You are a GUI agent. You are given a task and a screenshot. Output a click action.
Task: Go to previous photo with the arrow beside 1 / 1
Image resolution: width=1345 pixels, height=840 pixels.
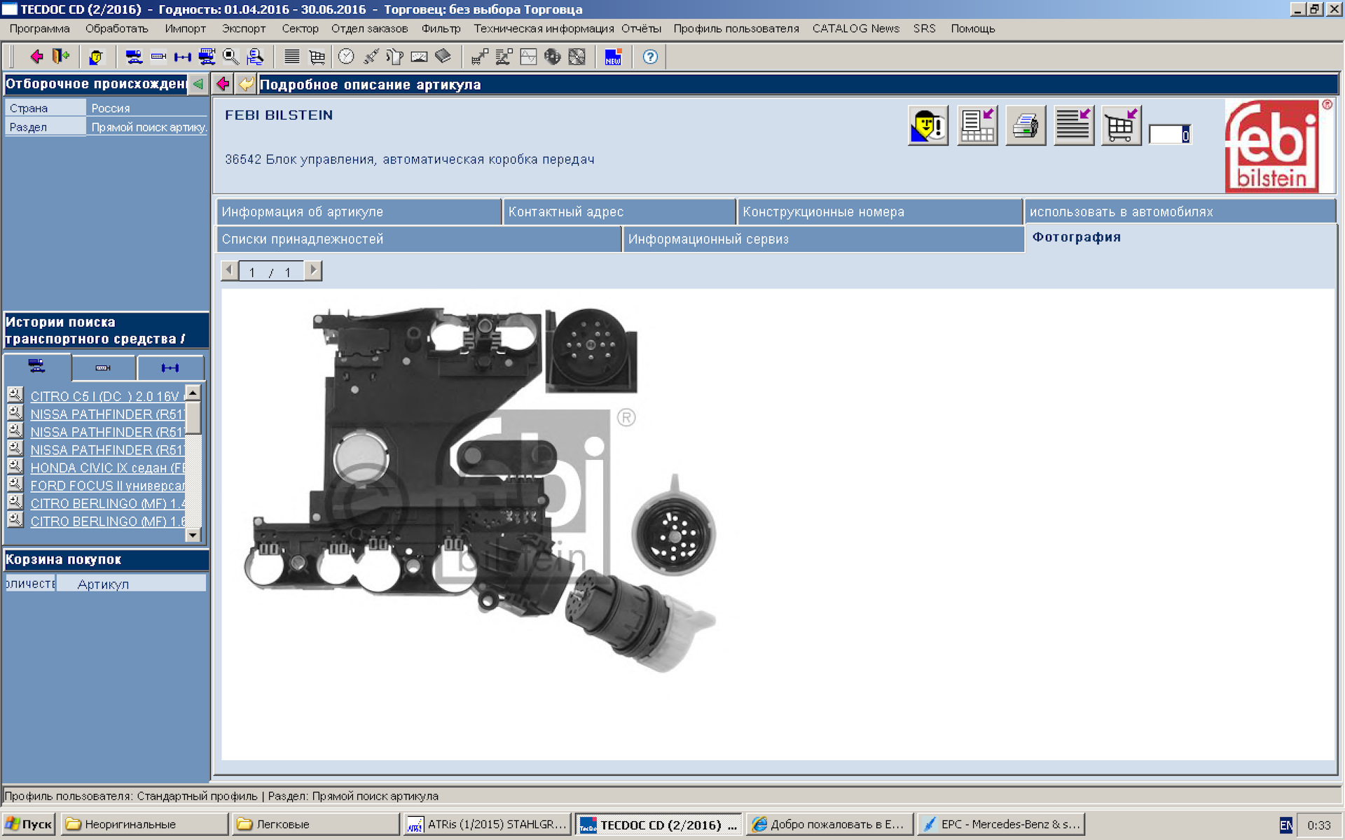coord(229,270)
